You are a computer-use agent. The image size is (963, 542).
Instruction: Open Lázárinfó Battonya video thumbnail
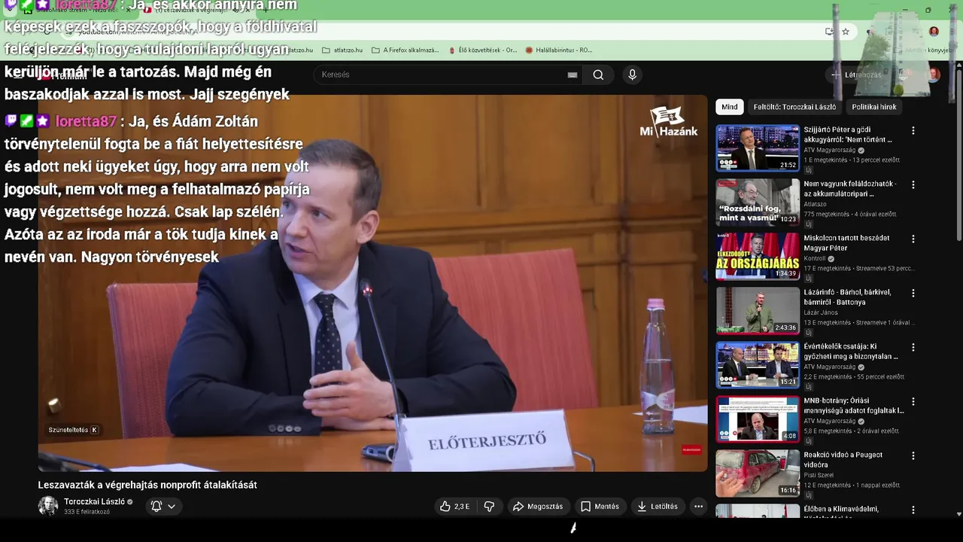758,311
